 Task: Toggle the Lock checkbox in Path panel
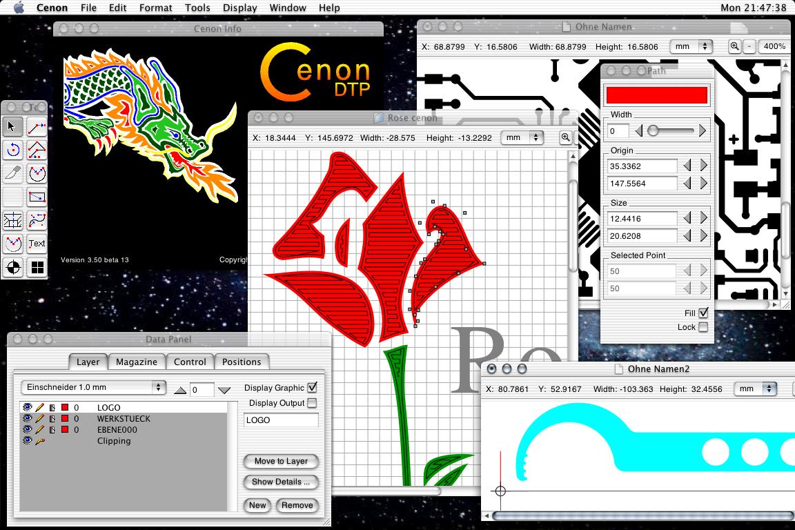click(x=703, y=327)
